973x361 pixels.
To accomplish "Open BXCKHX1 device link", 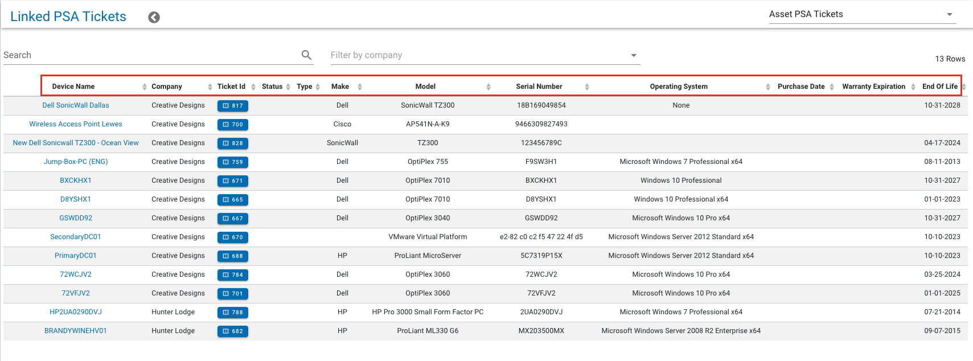I will [x=76, y=180].
